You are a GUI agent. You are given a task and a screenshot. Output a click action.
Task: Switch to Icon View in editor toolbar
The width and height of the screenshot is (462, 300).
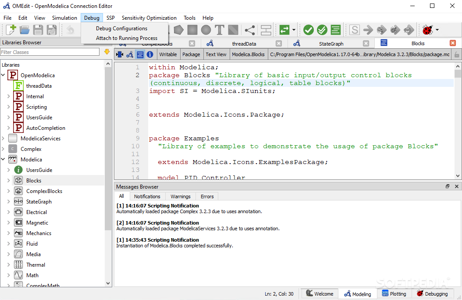120,54
